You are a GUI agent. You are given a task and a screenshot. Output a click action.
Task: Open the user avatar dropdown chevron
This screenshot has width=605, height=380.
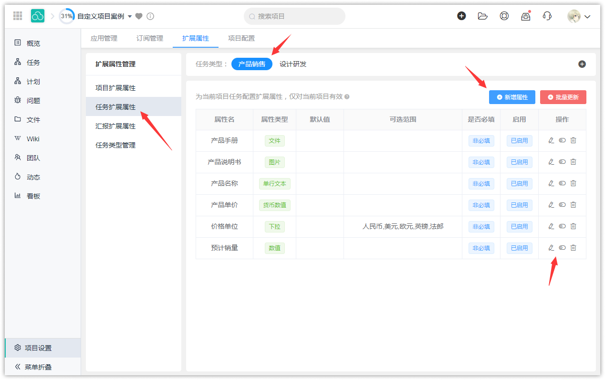[x=587, y=17]
